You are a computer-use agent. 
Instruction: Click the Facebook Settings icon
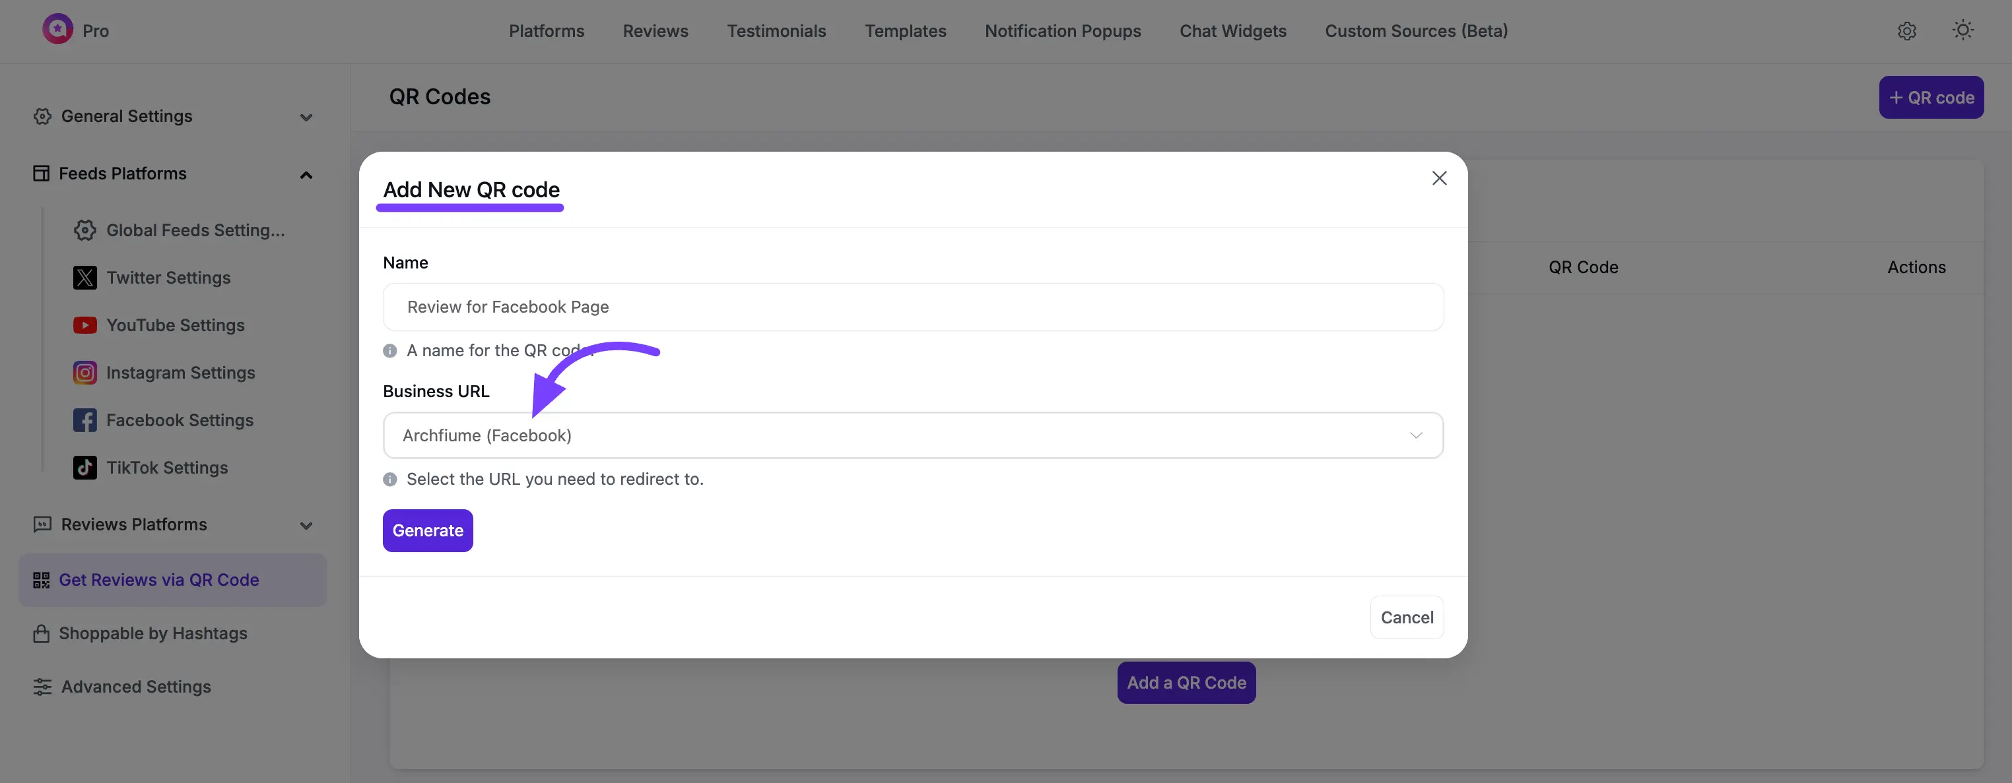click(x=84, y=420)
